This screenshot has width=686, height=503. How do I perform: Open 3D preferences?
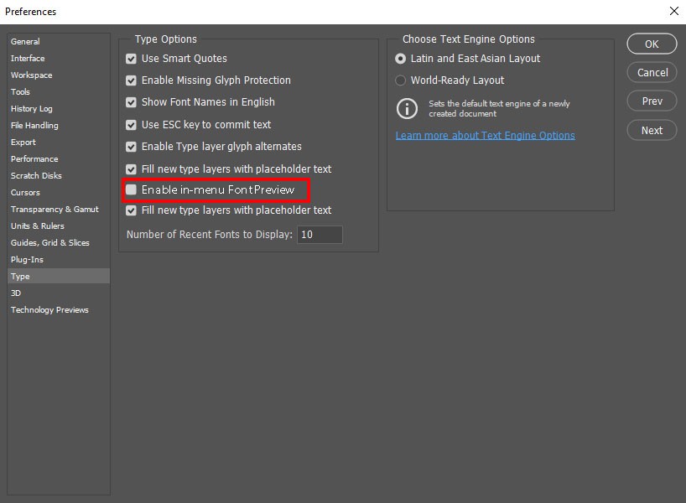coord(58,293)
